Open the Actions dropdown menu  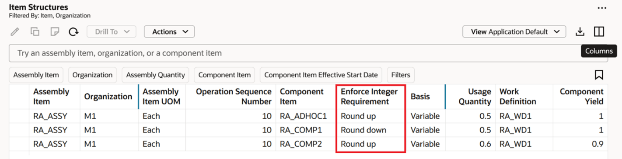click(x=169, y=32)
